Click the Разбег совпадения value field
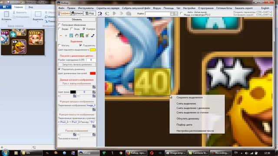278x156 pixels. [x=91, y=60]
